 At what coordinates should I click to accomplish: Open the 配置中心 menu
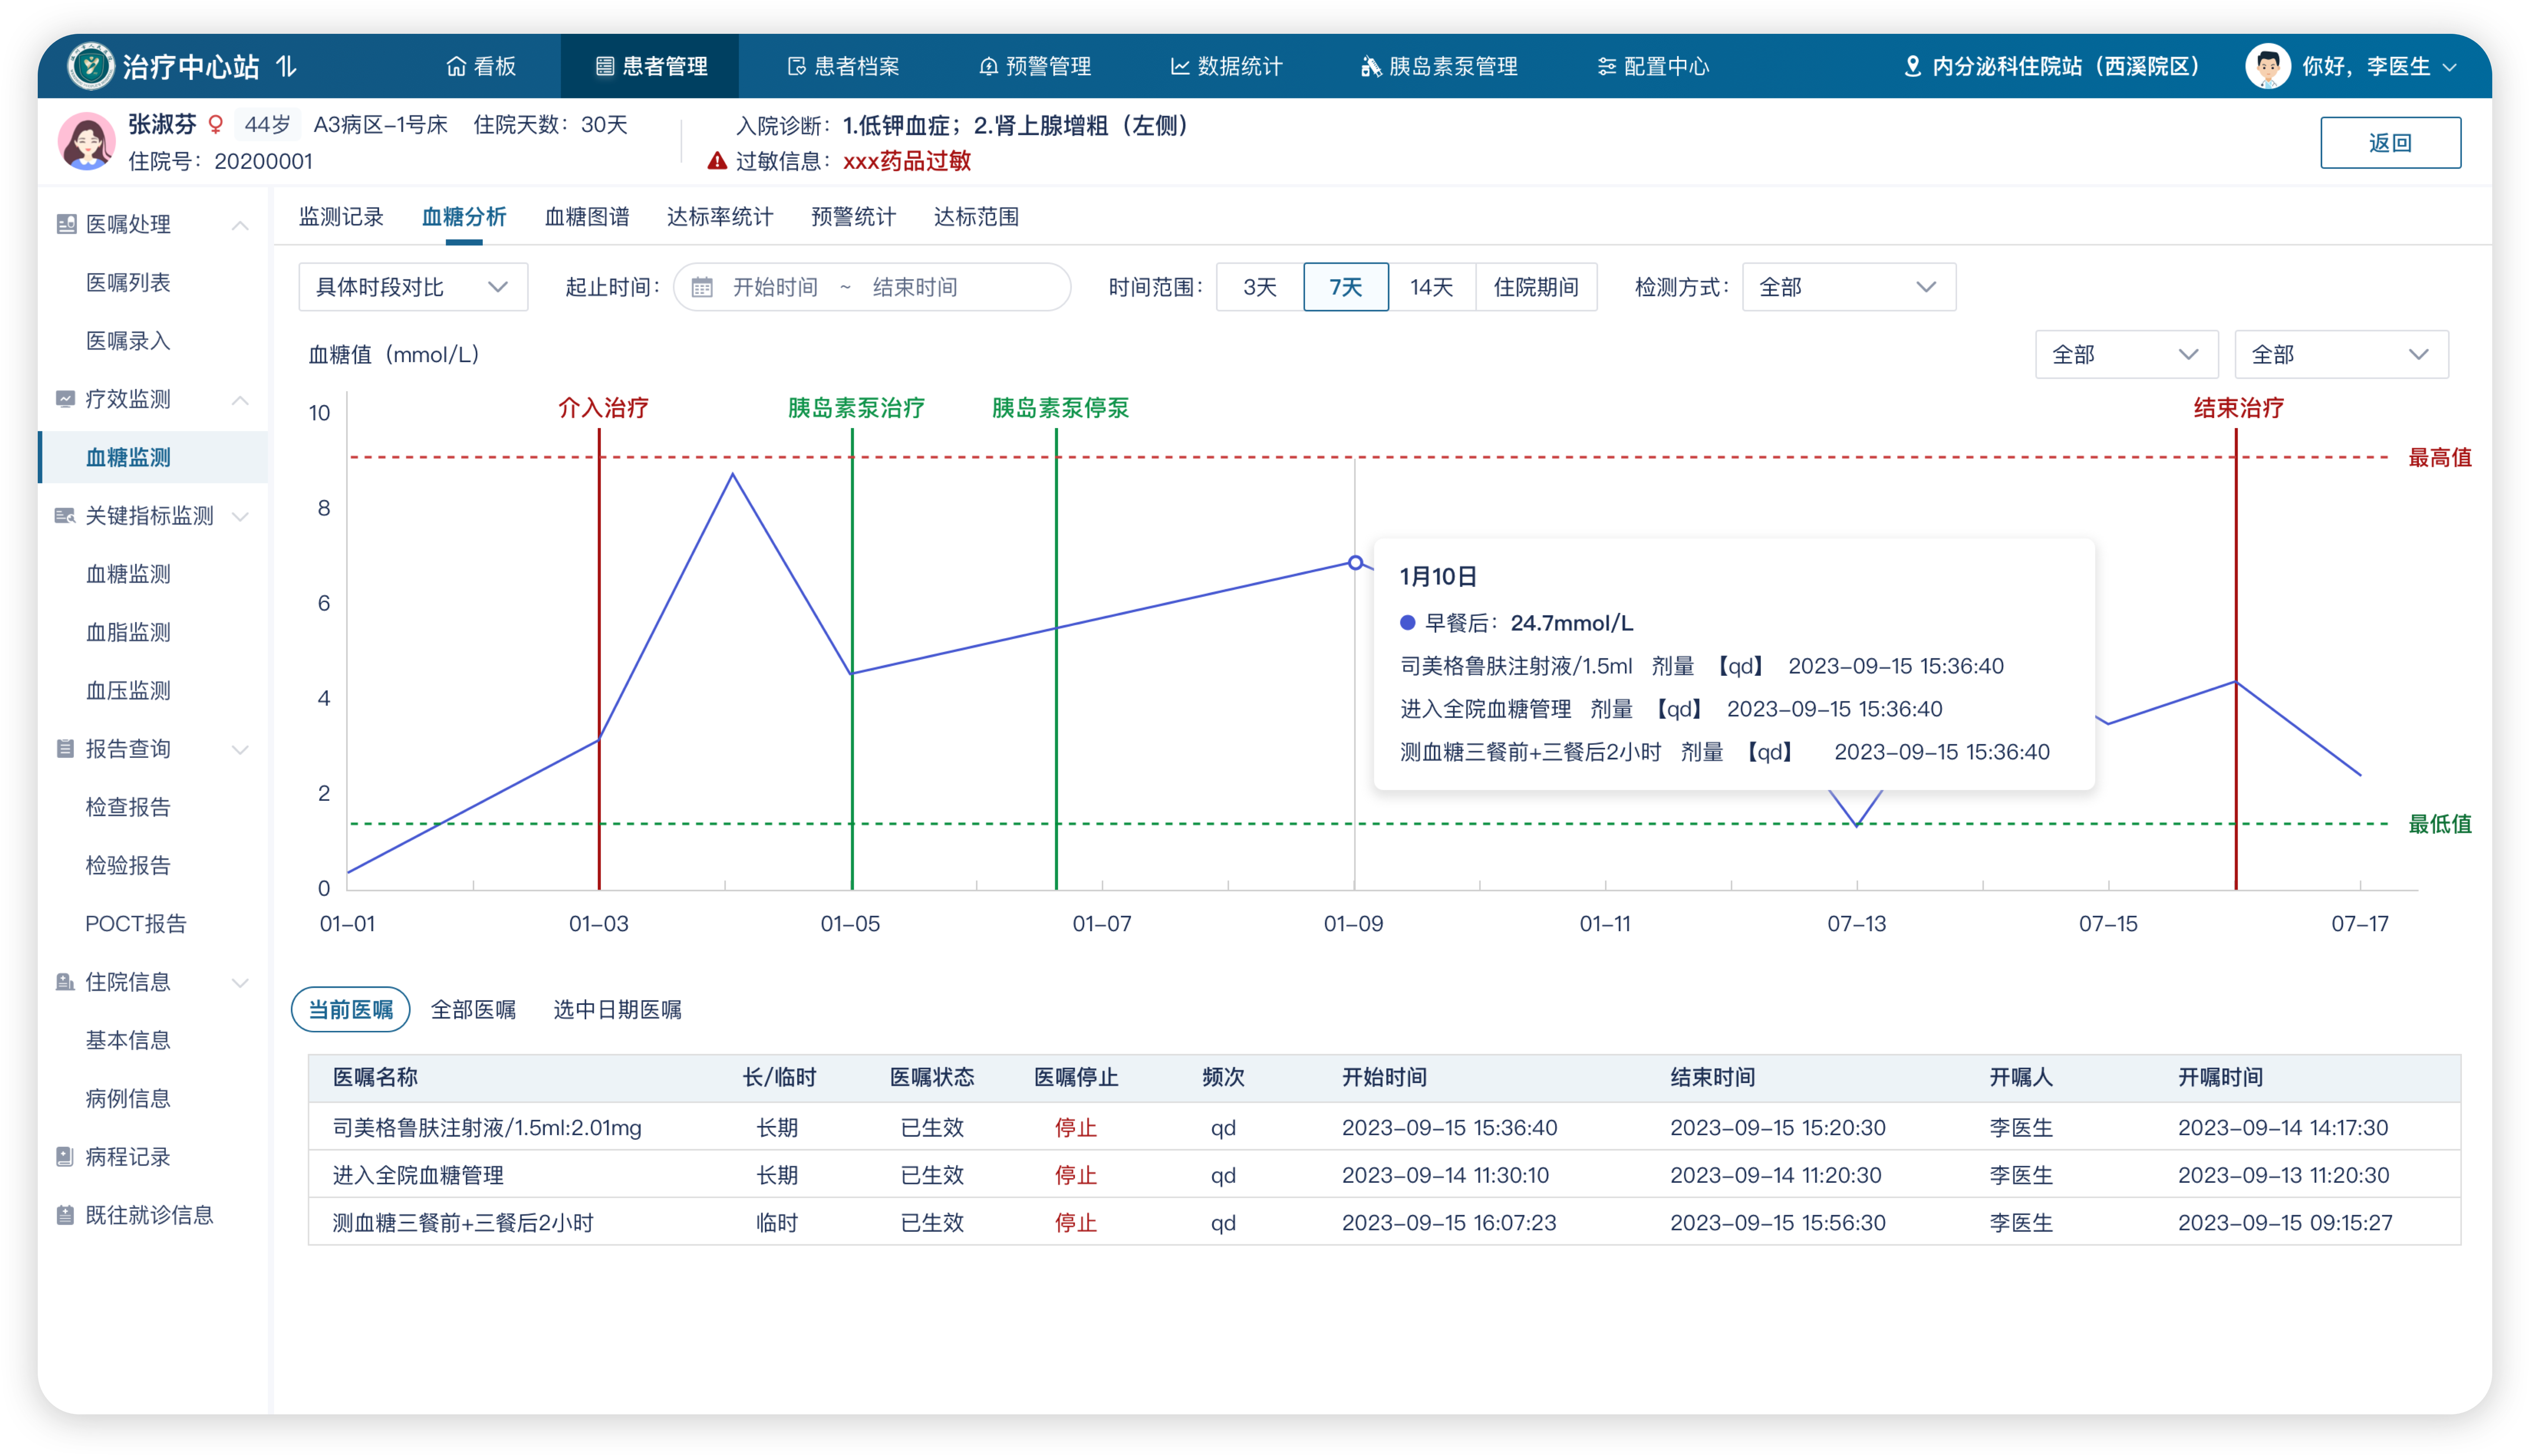(1653, 66)
